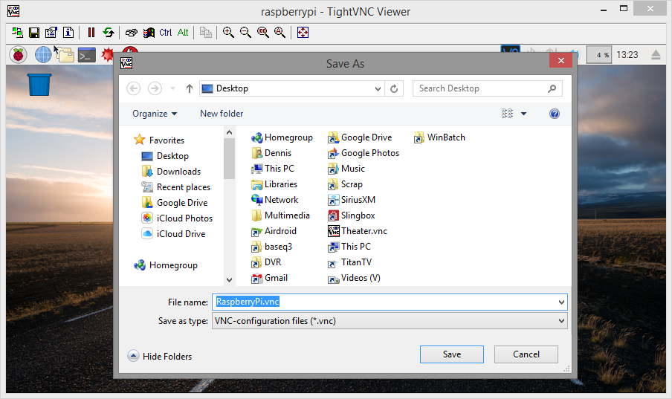672x399 pixels.
Task: Open the Terminal icon on the Pi panel
Action: (86, 55)
